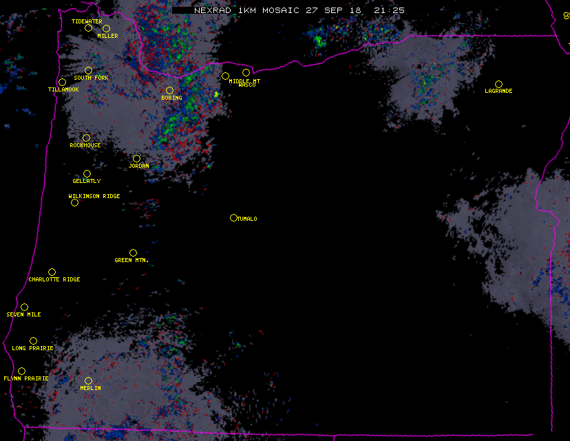Click the Gellatly station marker
The image size is (570, 441).
(x=87, y=173)
